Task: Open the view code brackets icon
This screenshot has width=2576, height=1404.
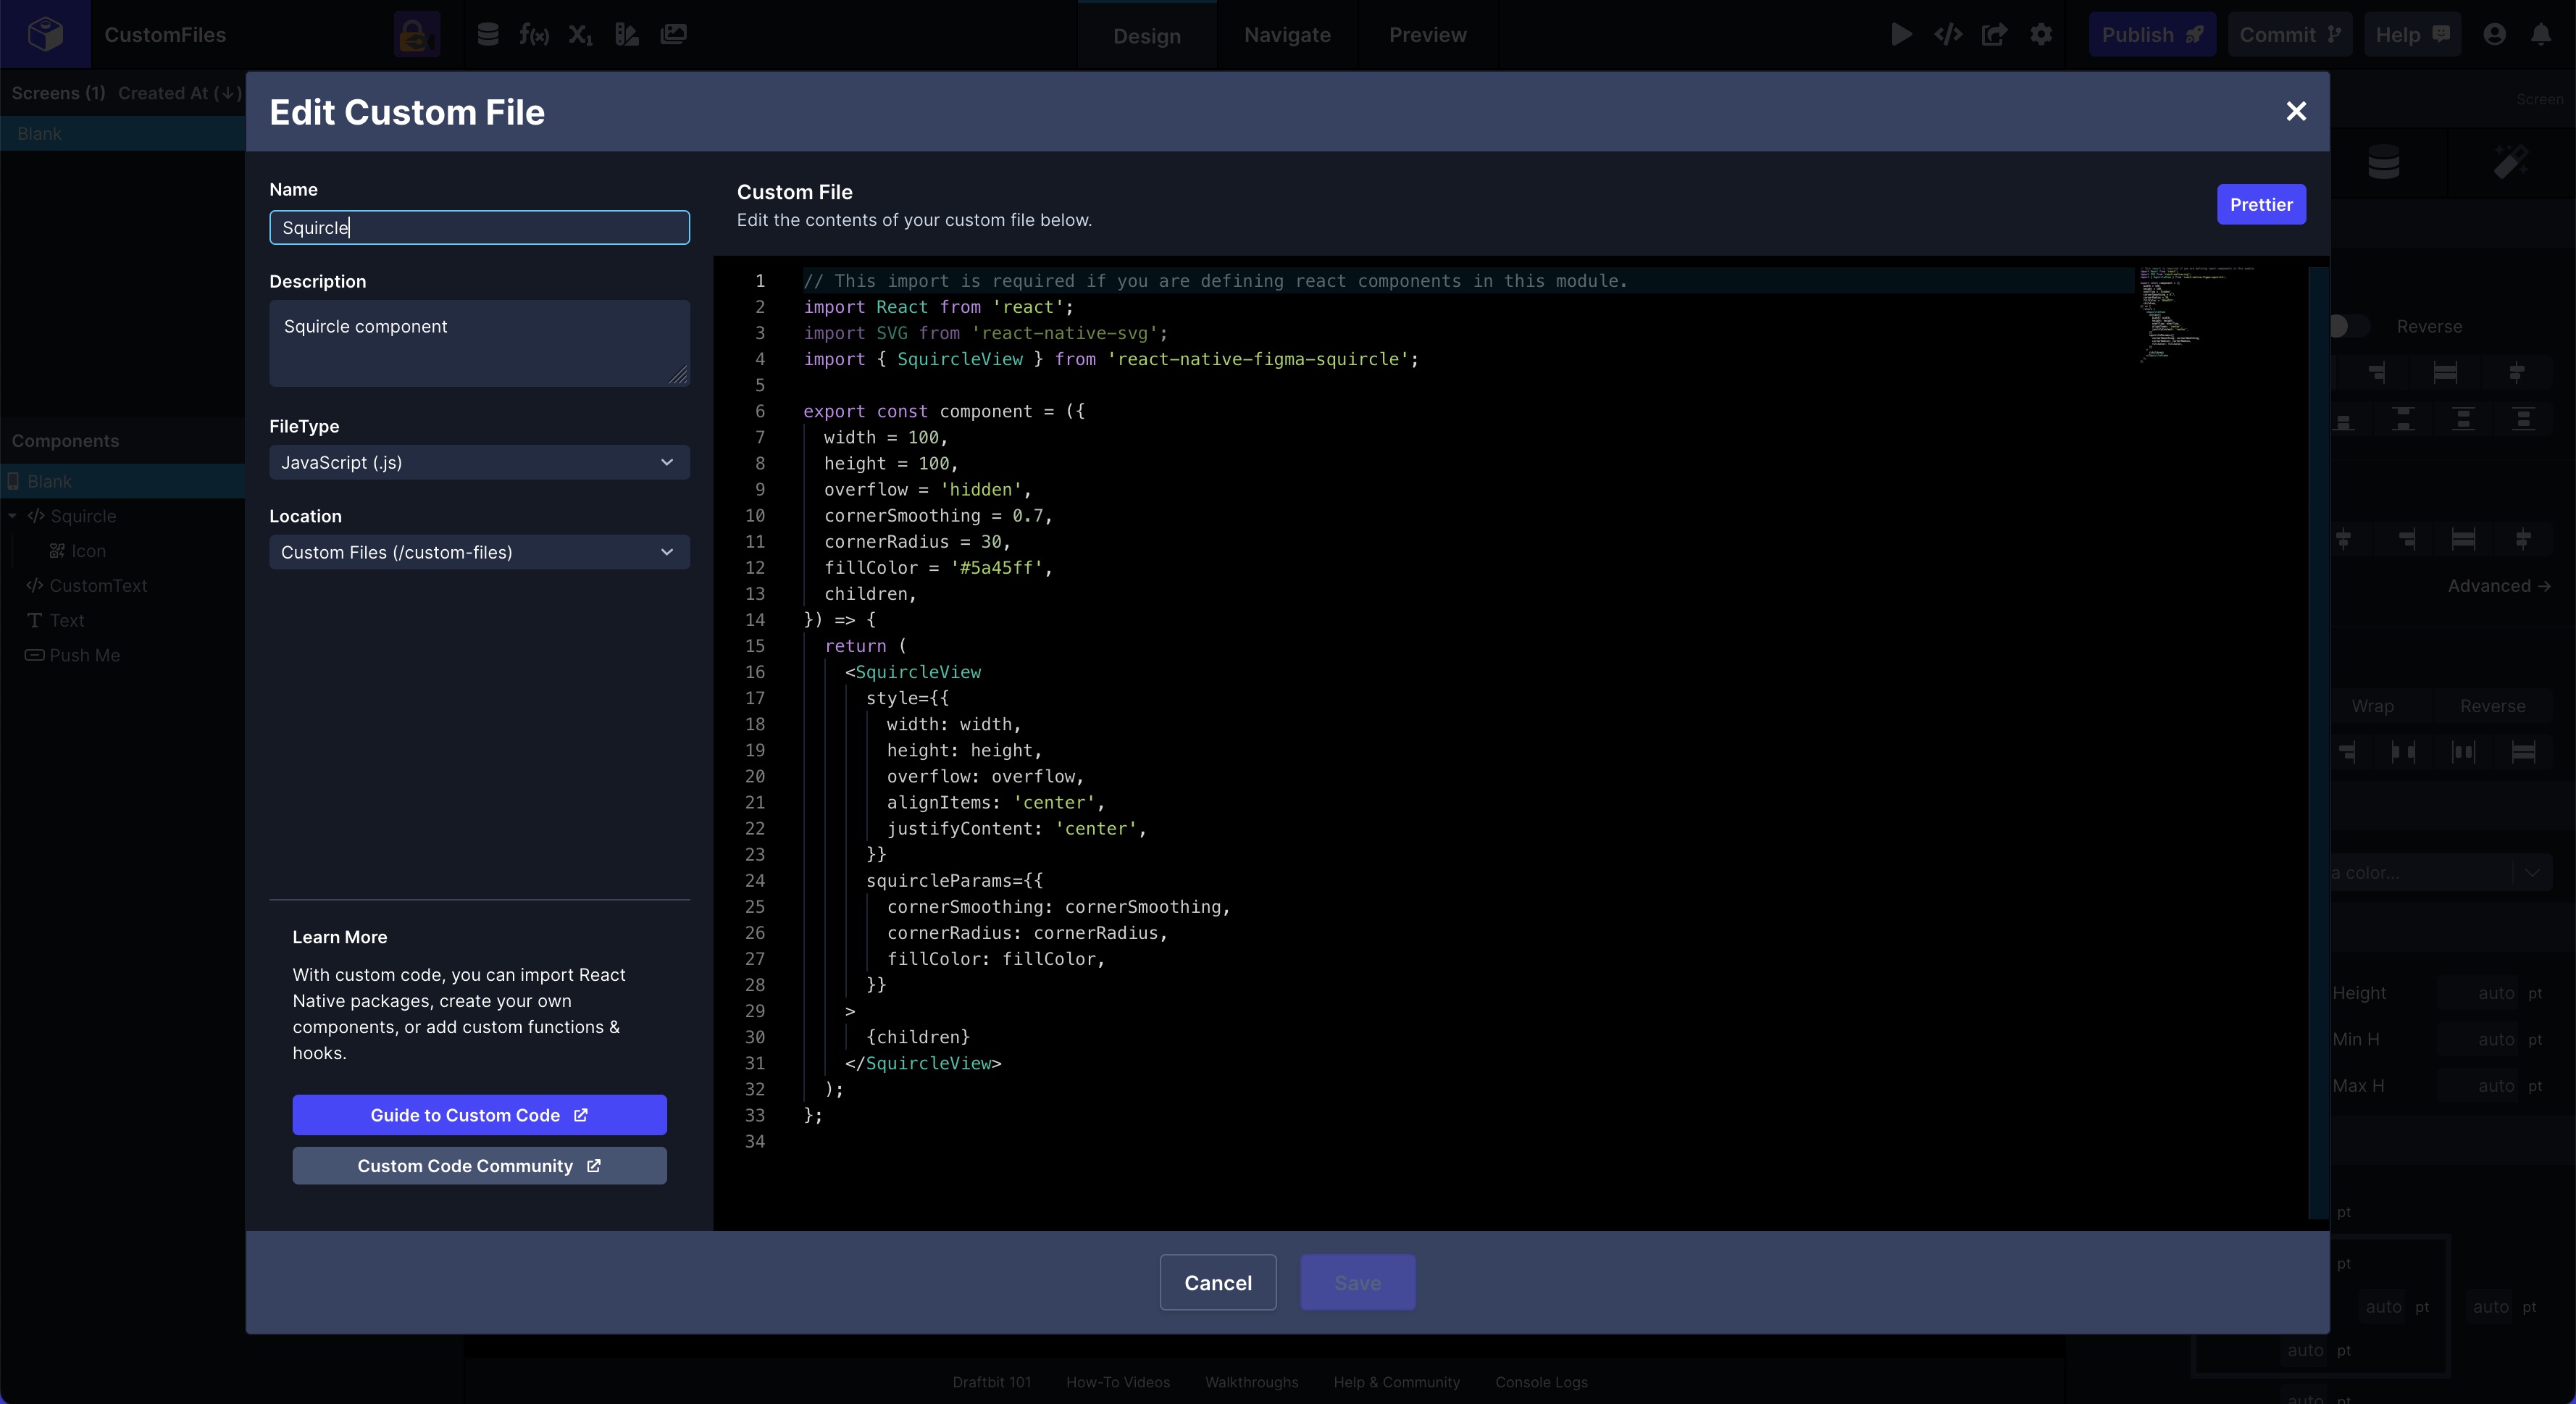Action: tap(1948, 35)
